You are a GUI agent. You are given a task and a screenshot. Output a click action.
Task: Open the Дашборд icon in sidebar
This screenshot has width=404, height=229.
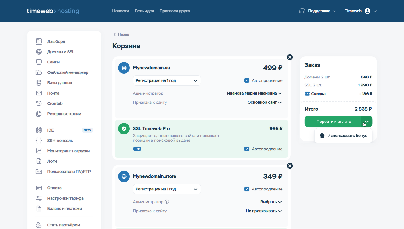click(39, 41)
